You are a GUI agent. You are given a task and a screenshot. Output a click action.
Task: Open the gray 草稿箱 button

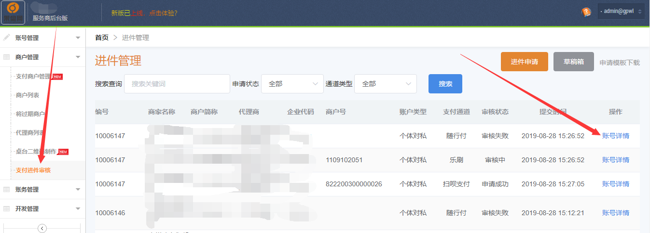(x=573, y=62)
